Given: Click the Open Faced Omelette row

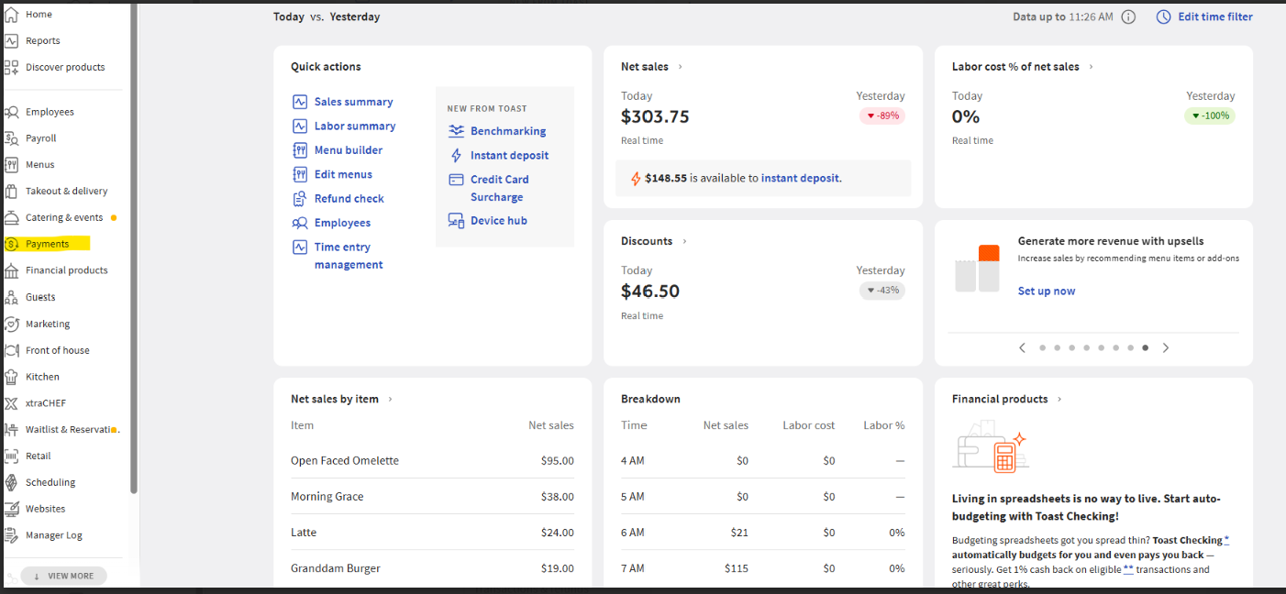Looking at the screenshot, I should (x=432, y=460).
